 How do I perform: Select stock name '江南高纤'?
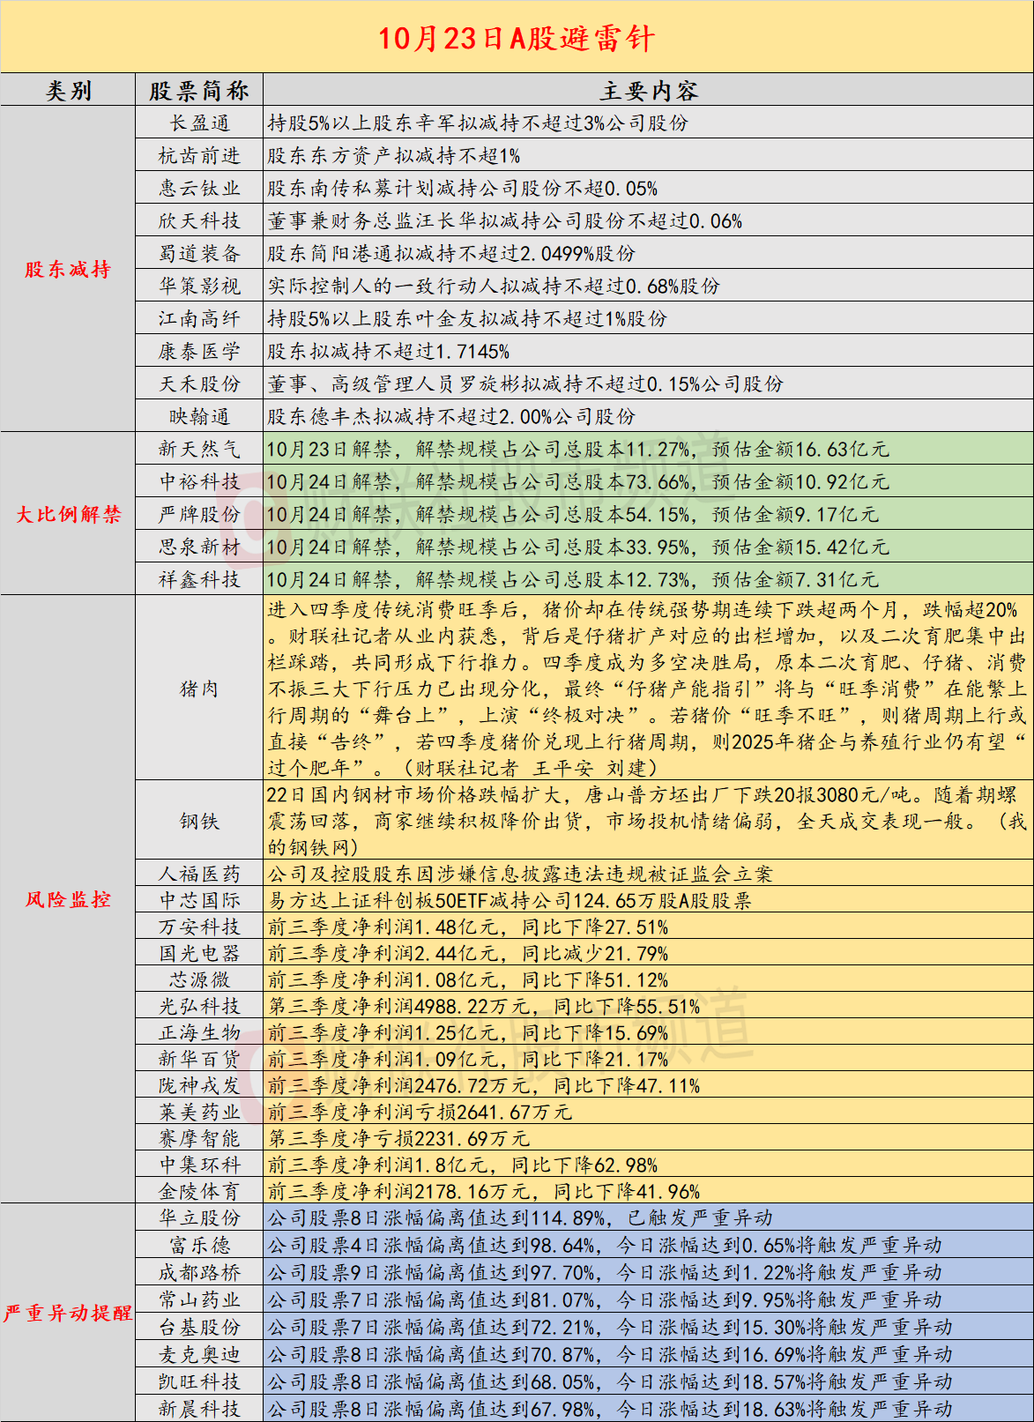tap(199, 319)
